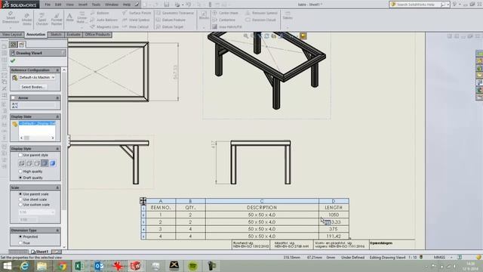
Task: Insert a Balloon annotation
Action: click(100, 13)
